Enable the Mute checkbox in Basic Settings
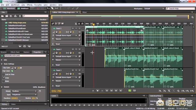196x110 pixels. pyautogui.click(x=3, y=81)
